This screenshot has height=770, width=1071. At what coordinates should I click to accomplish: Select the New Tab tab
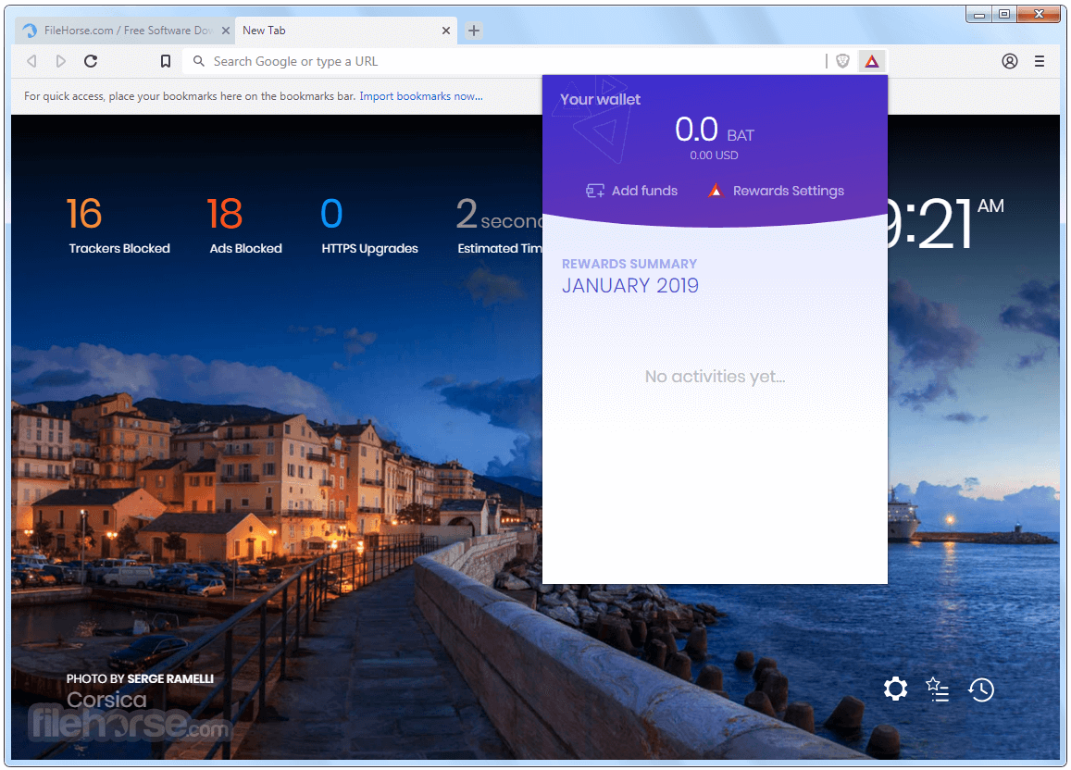tap(345, 31)
